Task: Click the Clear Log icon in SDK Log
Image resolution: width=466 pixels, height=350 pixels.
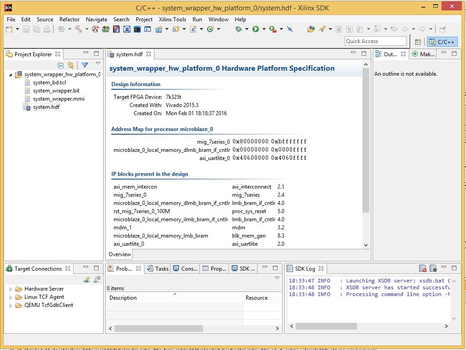Action: coord(422,268)
